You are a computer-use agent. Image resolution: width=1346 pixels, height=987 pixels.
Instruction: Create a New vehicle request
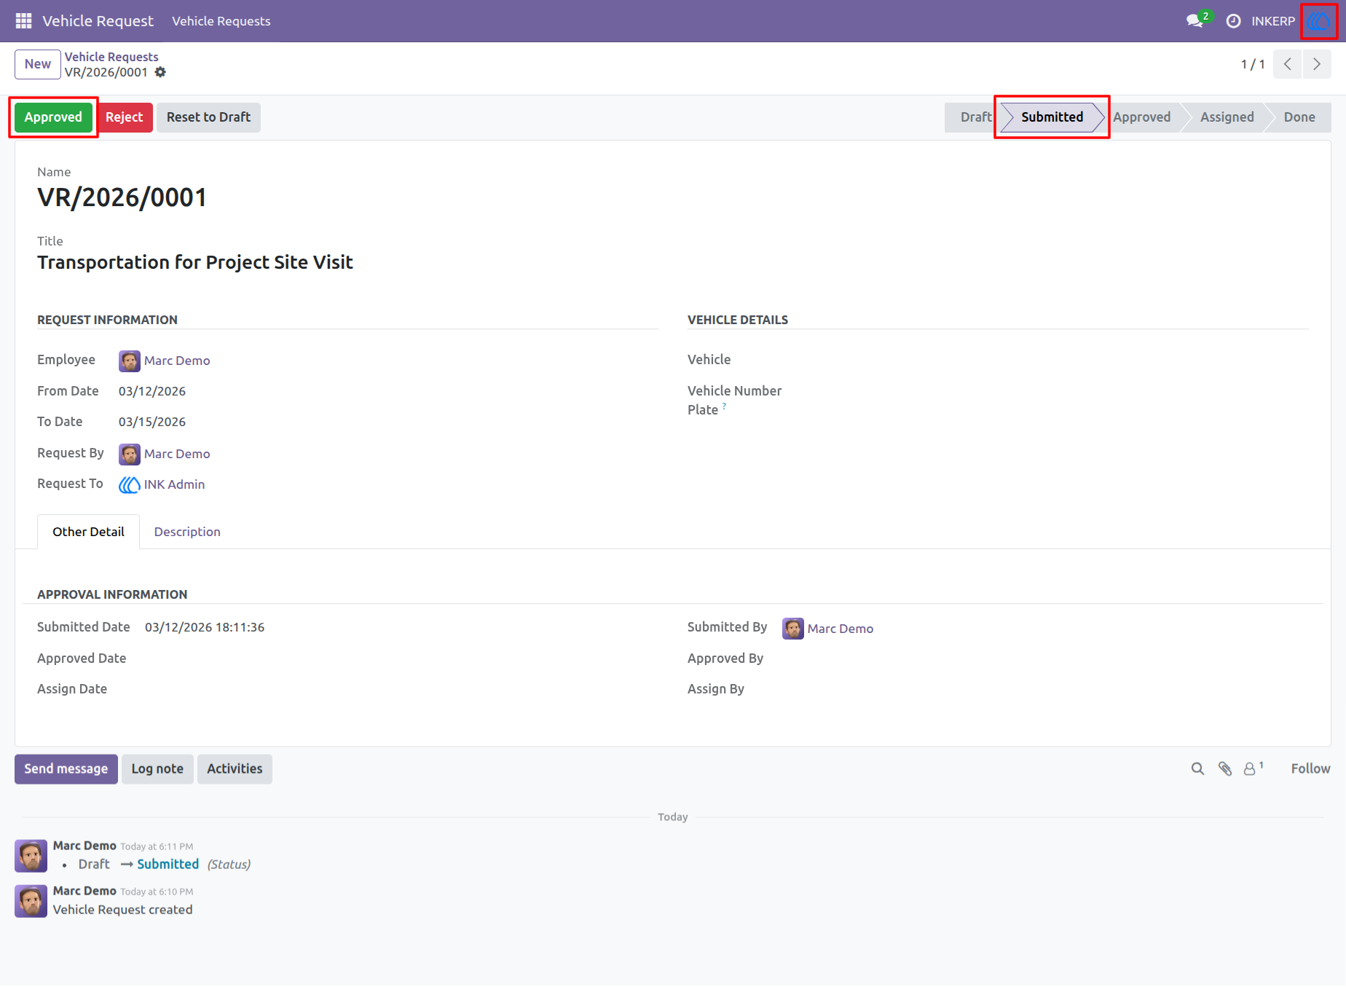coord(38,64)
